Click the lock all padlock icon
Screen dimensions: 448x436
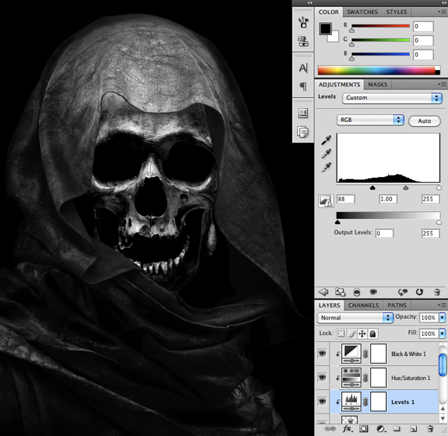click(373, 334)
